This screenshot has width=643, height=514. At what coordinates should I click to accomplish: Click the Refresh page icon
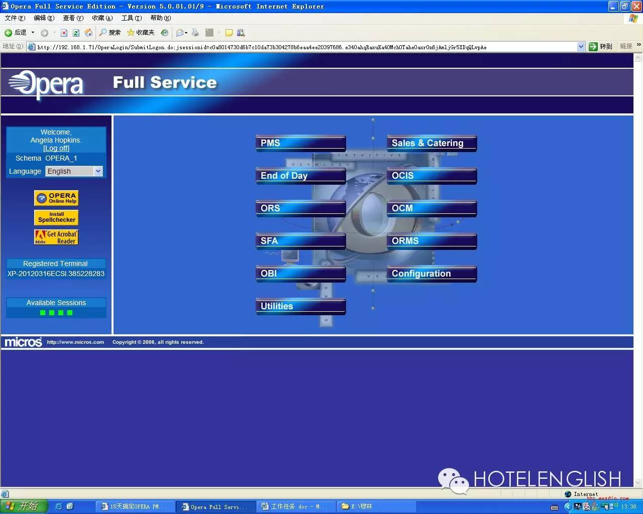(x=76, y=33)
